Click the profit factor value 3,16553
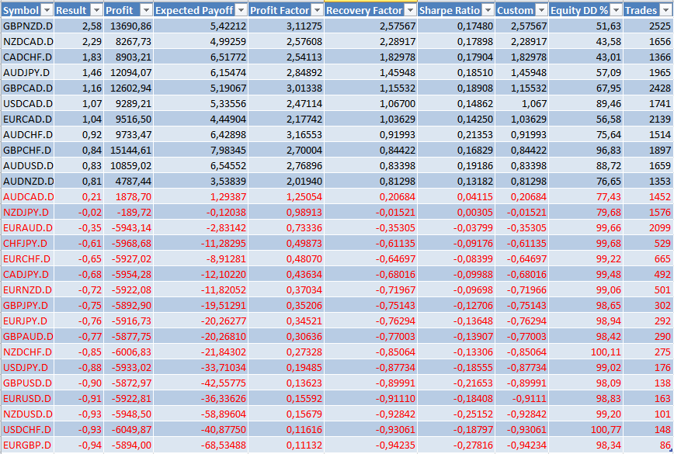Viewport: 674px width, 454px height. 304,134
